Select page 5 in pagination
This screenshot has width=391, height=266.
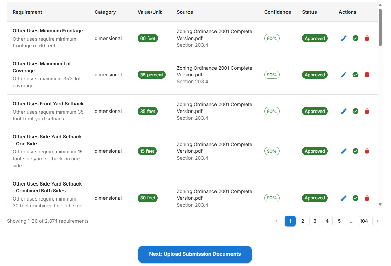[x=339, y=221]
